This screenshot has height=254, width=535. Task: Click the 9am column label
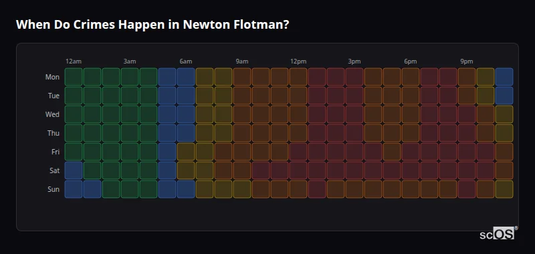point(242,61)
